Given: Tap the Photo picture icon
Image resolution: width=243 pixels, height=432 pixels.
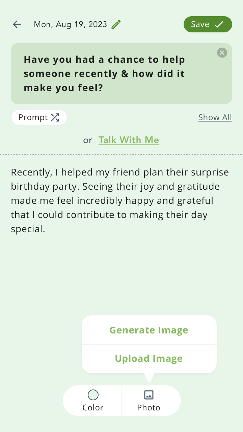Looking at the screenshot, I should 149,395.
